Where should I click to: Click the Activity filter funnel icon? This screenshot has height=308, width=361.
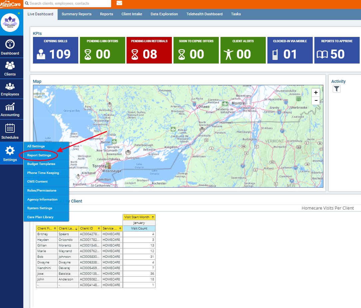(x=337, y=89)
